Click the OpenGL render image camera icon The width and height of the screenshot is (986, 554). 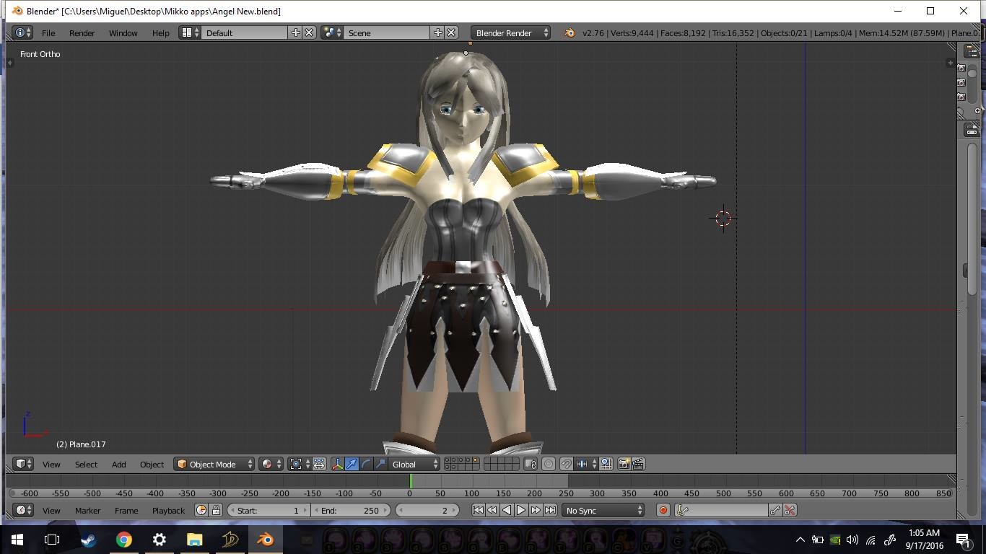tap(624, 465)
